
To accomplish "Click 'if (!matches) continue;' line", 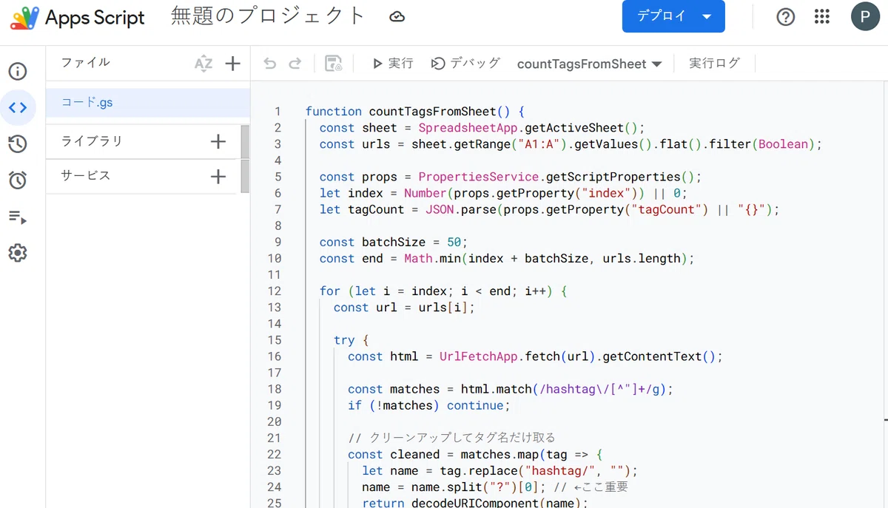I will tap(429, 405).
